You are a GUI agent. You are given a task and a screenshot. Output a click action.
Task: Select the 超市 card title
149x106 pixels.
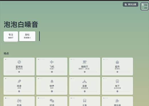coord(117,67)
